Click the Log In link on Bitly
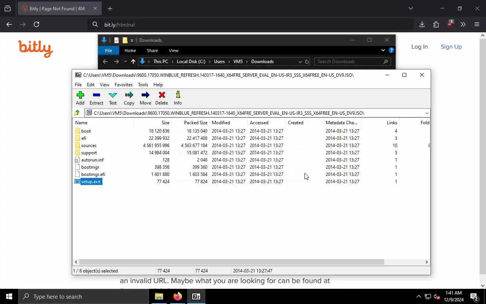 click(420, 47)
